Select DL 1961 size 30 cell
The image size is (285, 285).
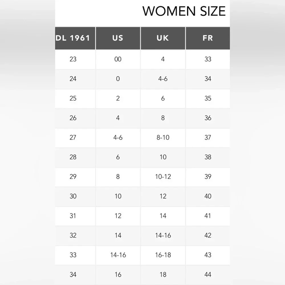(75, 197)
